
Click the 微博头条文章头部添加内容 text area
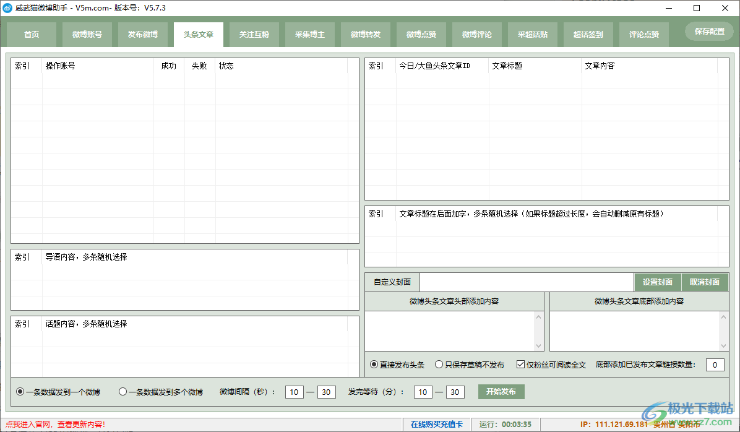pos(450,331)
